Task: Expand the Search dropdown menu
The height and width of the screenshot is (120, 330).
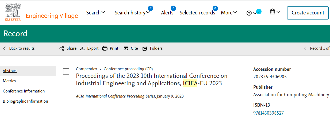Action: 96,13
